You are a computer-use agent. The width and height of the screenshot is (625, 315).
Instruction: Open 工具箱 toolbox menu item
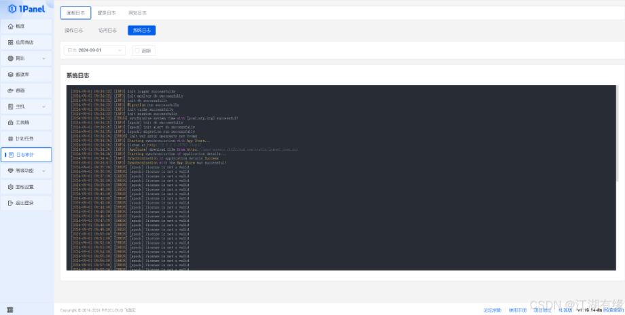tap(26, 123)
